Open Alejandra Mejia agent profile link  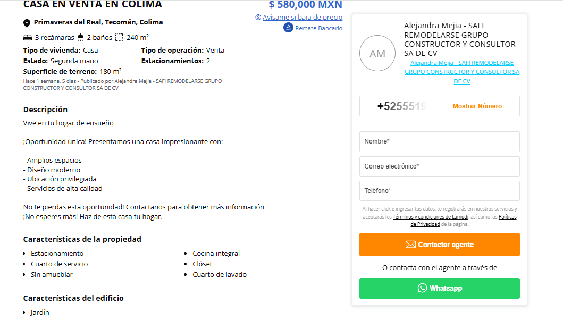(461, 72)
